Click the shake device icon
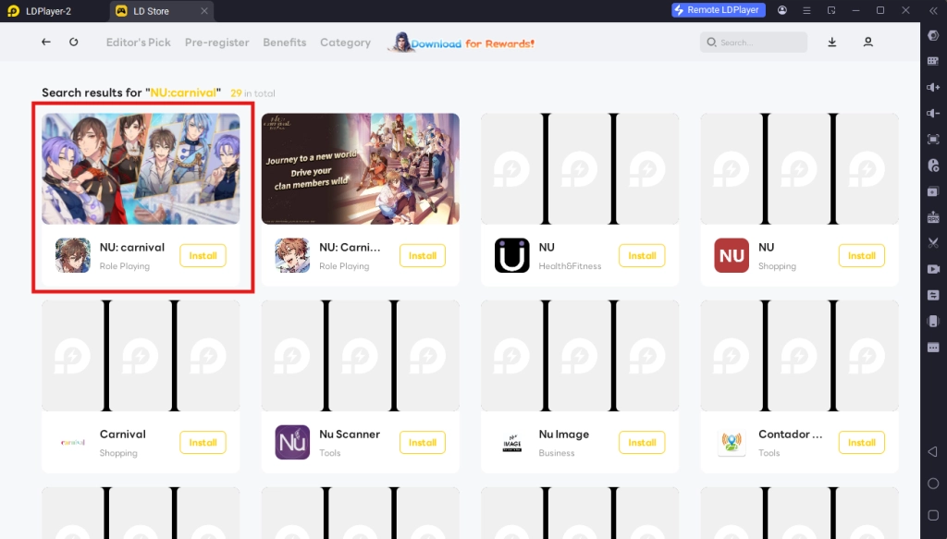 (933, 321)
